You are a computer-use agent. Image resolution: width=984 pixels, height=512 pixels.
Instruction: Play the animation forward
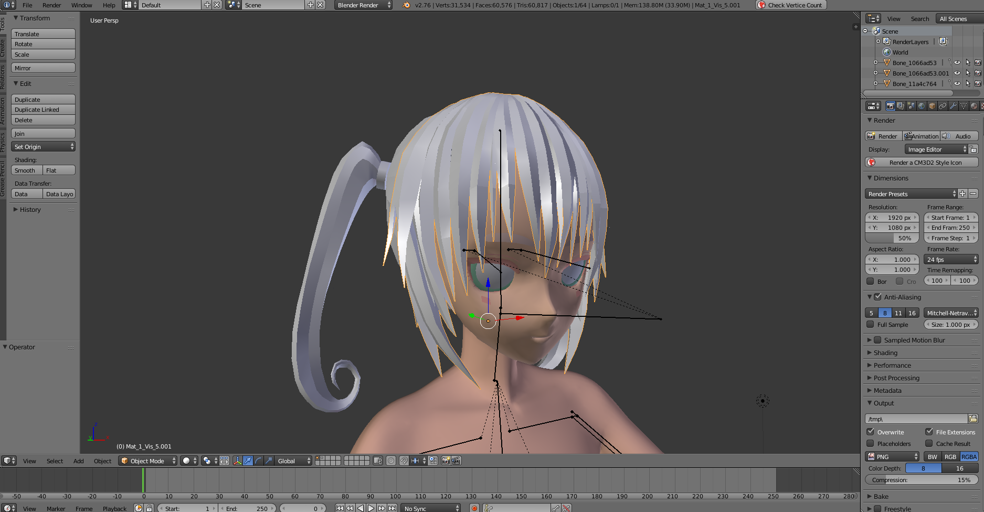coord(371,508)
